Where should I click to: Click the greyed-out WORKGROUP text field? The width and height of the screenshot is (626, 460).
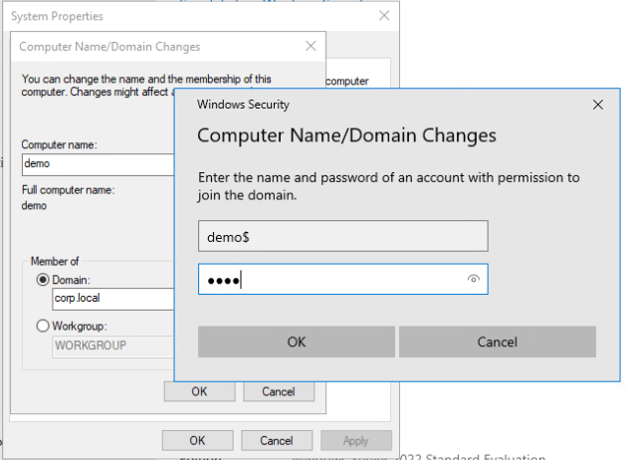click(111, 345)
